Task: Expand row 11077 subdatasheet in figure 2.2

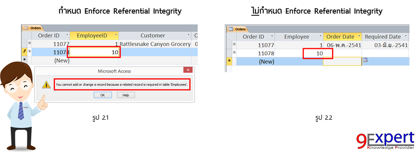Action: coord(234,44)
